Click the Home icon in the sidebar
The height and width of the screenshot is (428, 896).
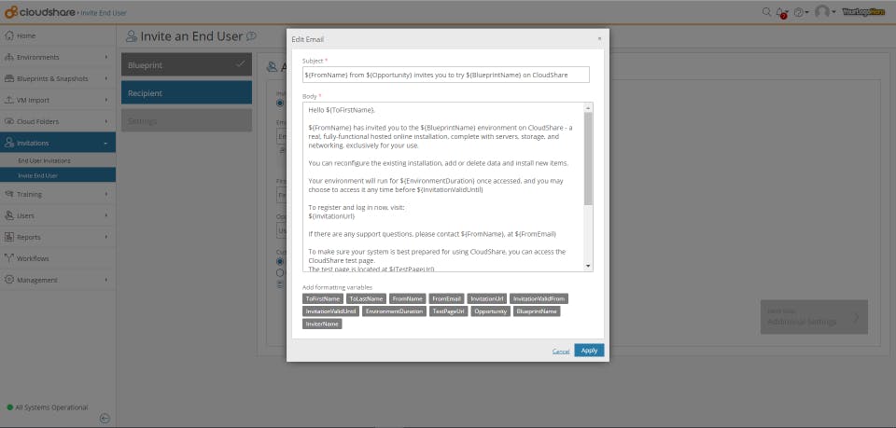(x=9, y=35)
